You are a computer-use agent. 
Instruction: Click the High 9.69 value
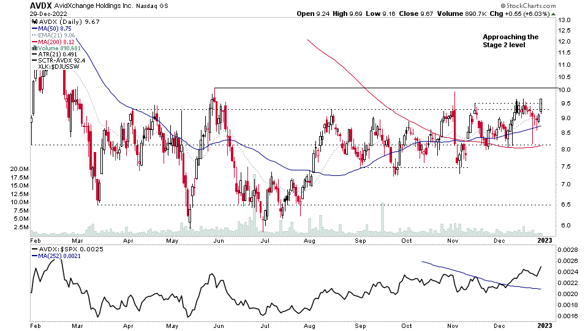(x=348, y=13)
